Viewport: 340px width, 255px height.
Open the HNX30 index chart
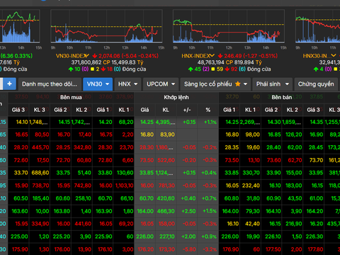(x=317, y=26)
